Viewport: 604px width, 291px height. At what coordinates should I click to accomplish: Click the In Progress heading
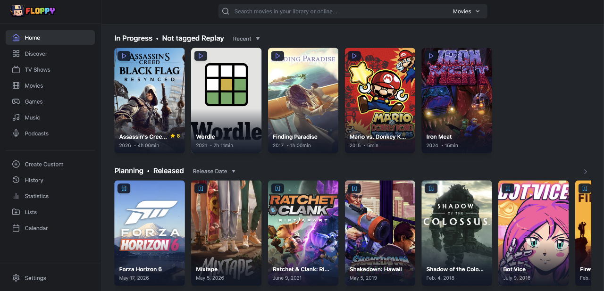click(x=134, y=38)
